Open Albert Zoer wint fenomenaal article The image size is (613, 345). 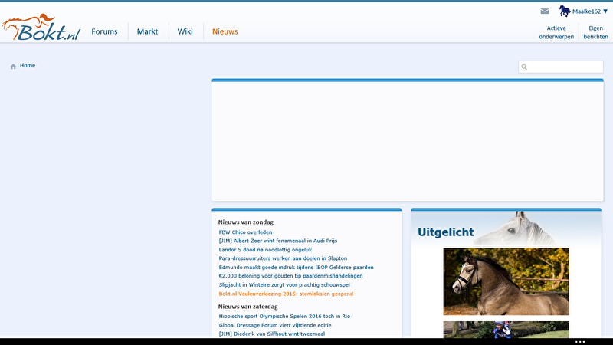[278, 241]
